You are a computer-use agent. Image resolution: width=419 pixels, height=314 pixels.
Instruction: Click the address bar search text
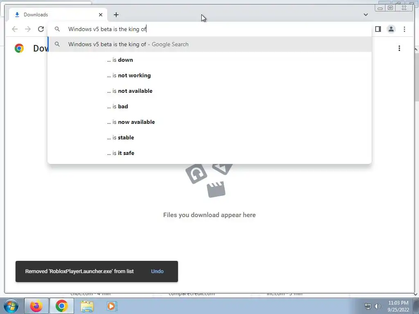click(x=107, y=29)
